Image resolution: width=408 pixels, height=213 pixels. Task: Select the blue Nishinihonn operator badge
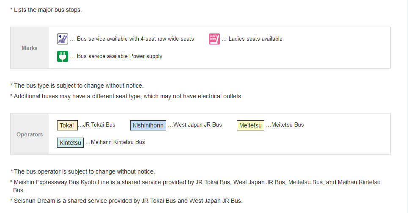148,125
